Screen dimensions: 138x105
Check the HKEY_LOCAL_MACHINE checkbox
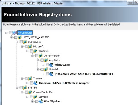coord(16,37)
